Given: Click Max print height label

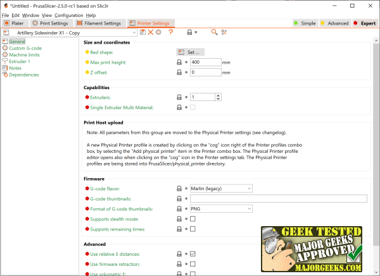Looking at the screenshot, I should [x=108, y=63].
